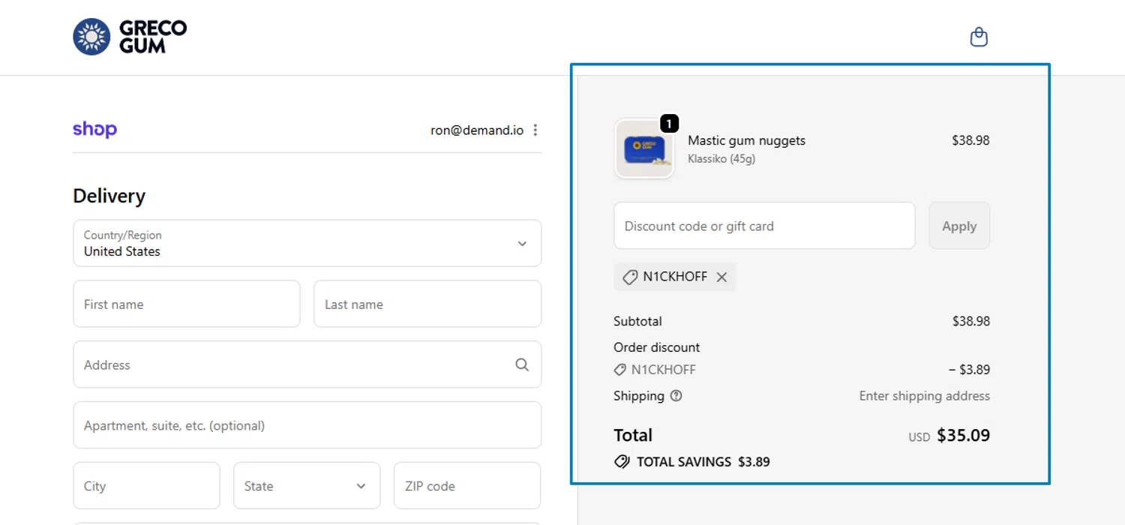Open the Country/Region dropdown
This screenshot has width=1125, height=525.
coord(307,243)
